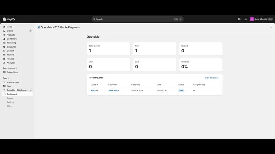Click the Quoted count card
This screenshot has height=154, width=275.
pos(201,49)
